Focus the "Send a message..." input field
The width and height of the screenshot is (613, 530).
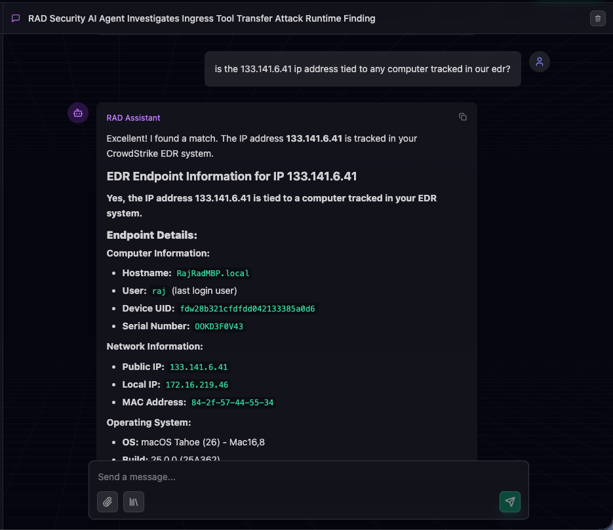tap(308, 477)
